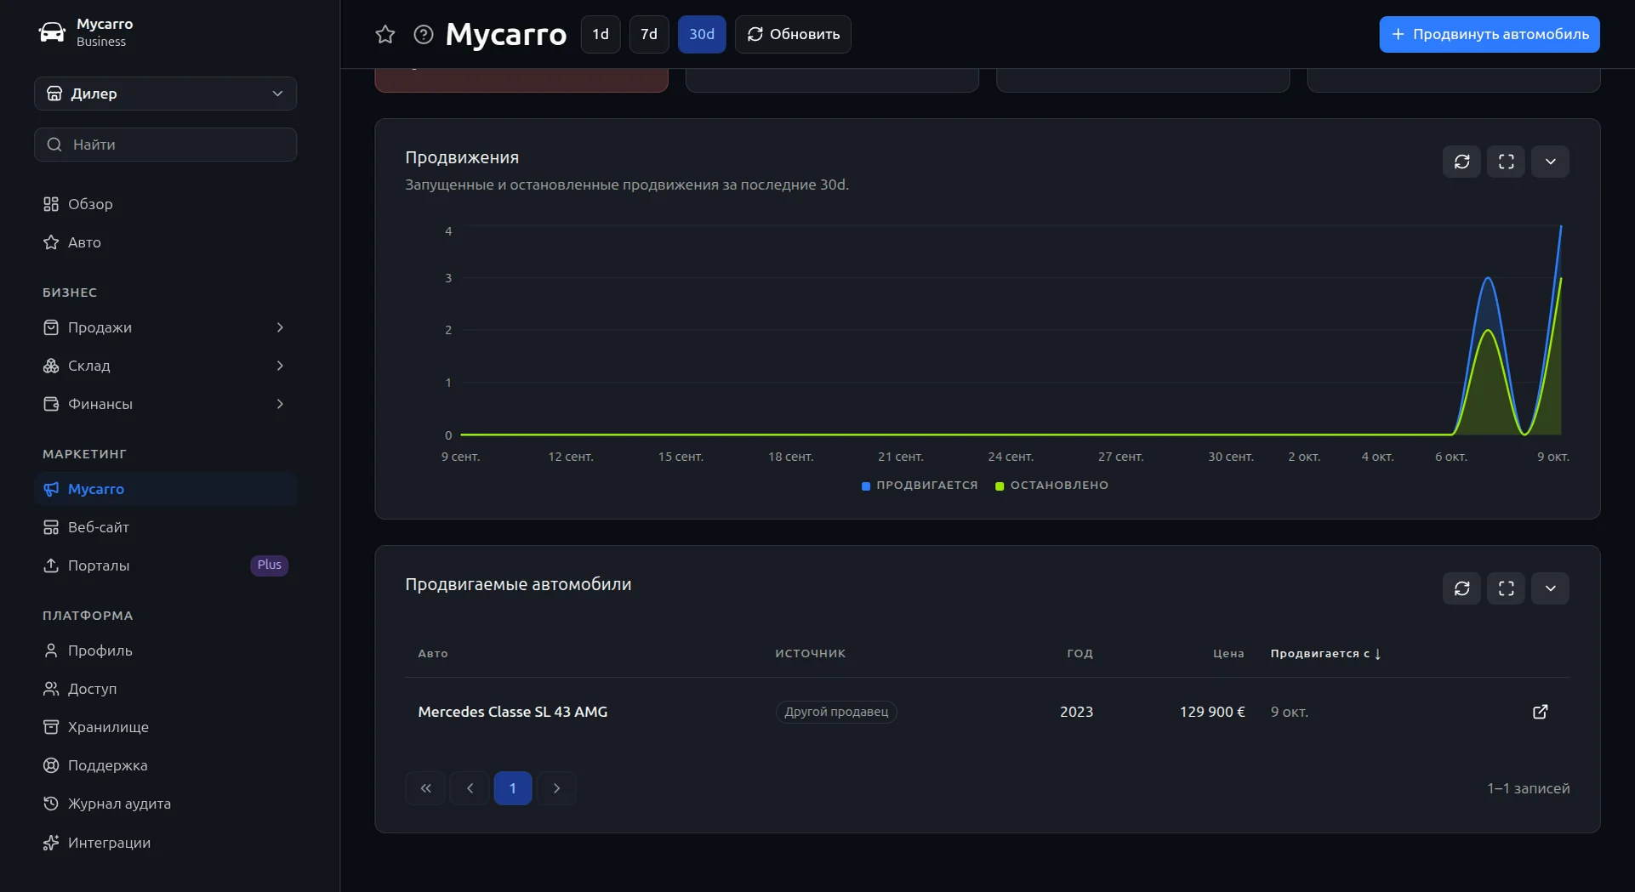
Task: Open Поддержка support page
Action: 165,765
